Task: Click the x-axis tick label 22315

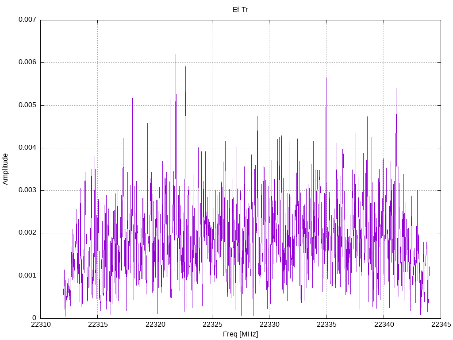Action: 98,325
